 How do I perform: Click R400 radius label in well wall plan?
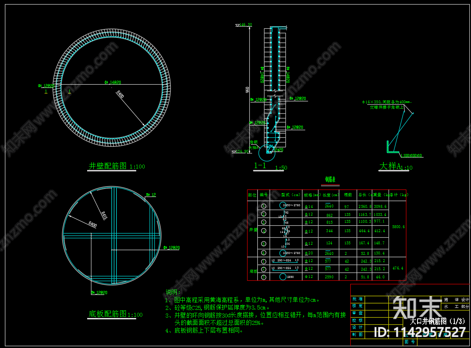click(120, 94)
